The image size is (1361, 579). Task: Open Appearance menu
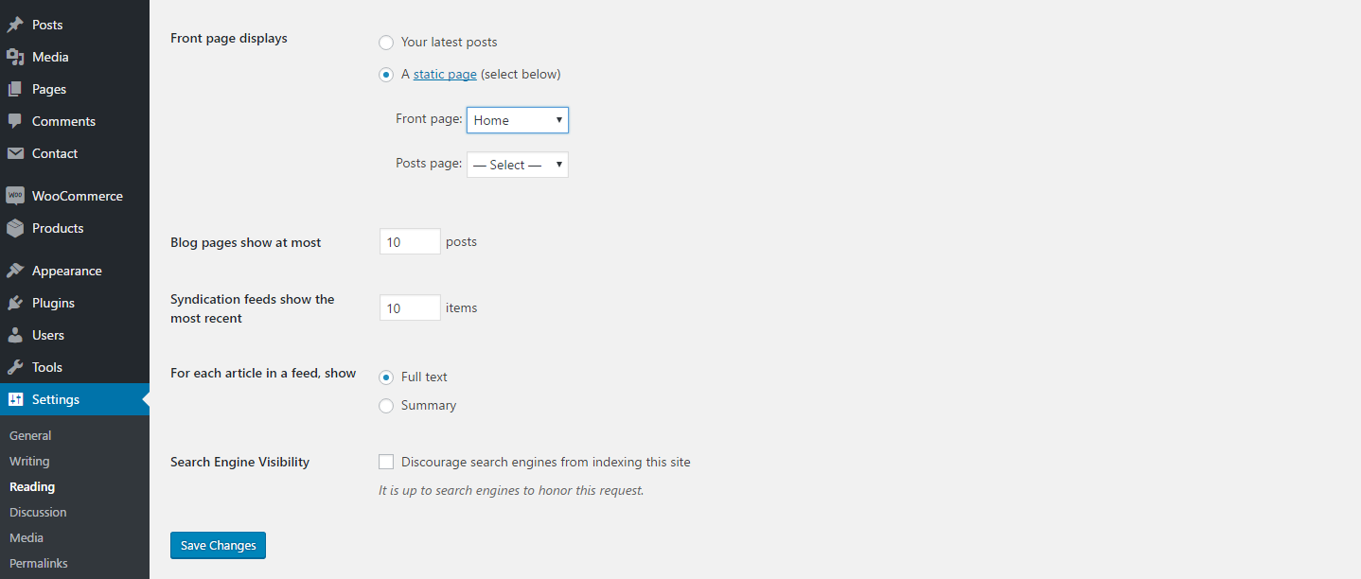tap(67, 271)
